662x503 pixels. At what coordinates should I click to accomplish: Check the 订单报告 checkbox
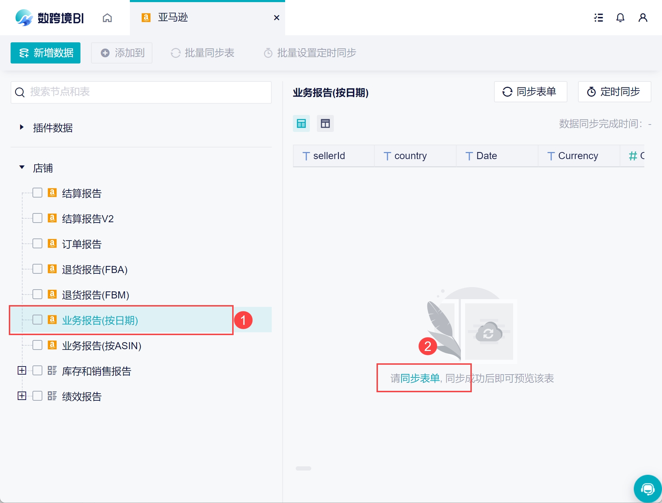tap(37, 243)
